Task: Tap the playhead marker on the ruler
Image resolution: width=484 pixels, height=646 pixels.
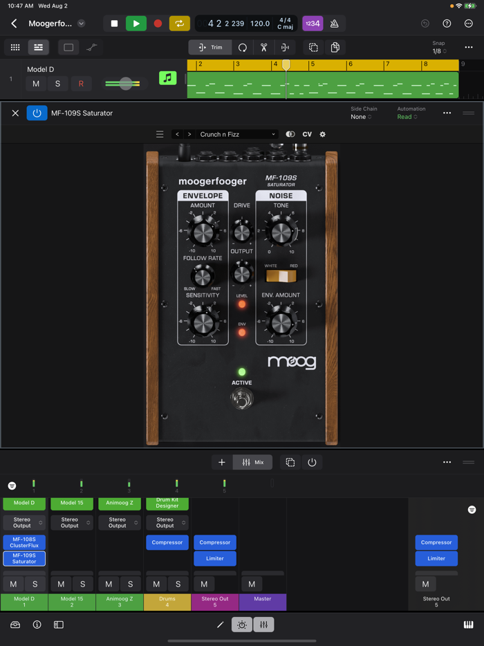Action: 286,65
